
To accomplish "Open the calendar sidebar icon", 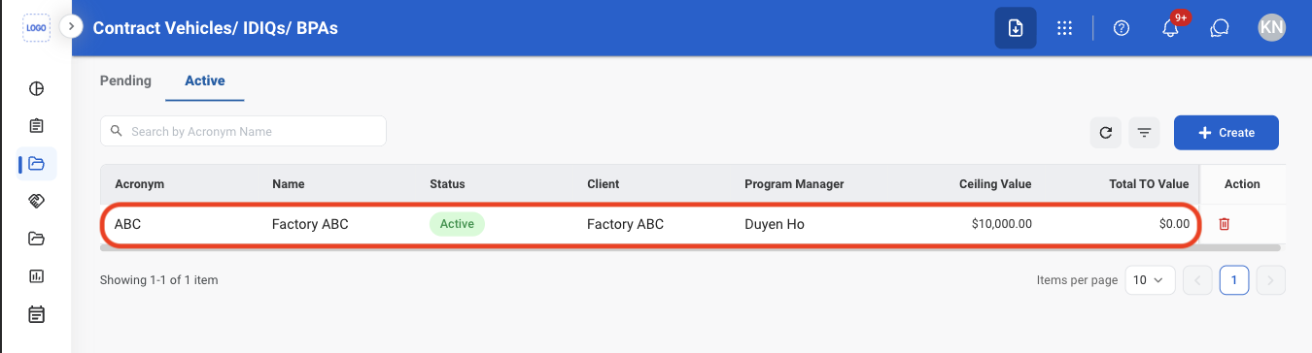I will click(37, 314).
